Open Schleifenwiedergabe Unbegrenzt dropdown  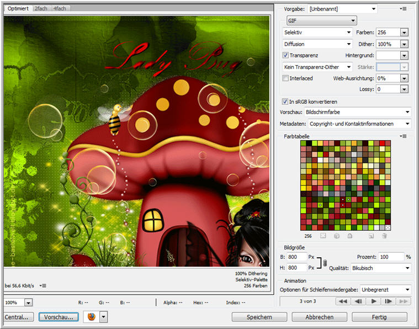coord(385,290)
